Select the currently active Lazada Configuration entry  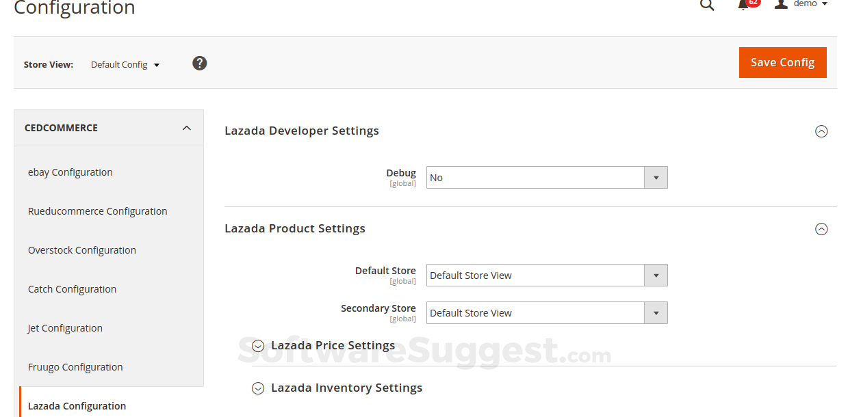point(76,405)
